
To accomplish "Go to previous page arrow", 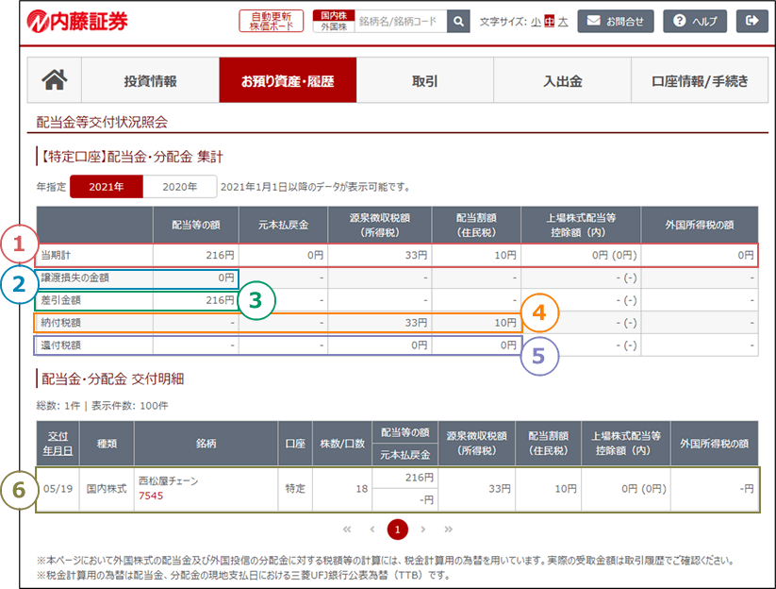I will pyautogui.click(x=371, y=530).
